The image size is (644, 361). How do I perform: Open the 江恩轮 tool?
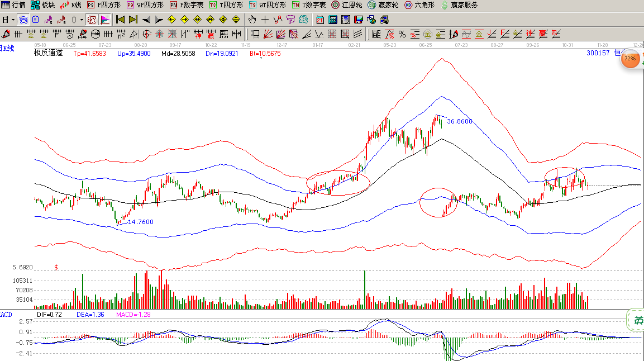click(x=347, y=5)
